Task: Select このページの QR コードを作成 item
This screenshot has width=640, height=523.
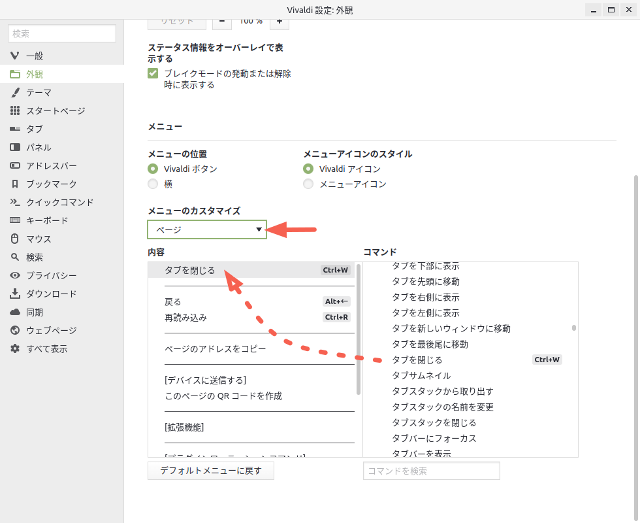Action: click(251, 396)
